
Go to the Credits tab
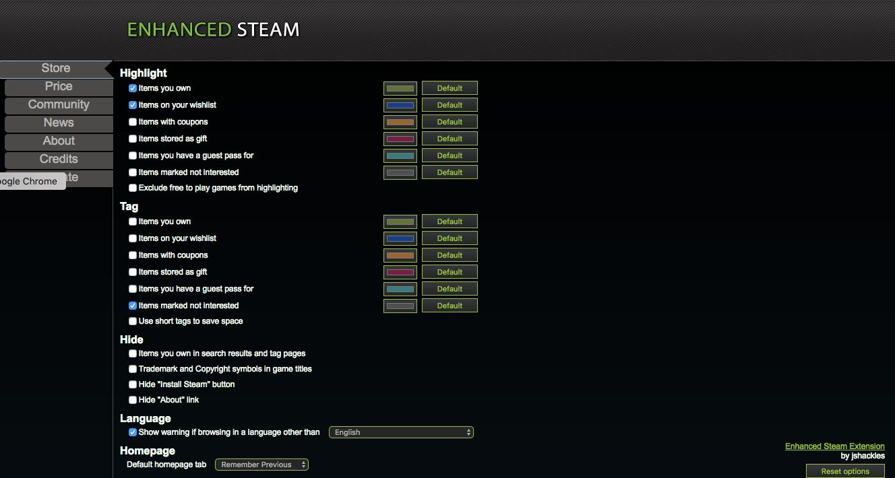[x=59, y=159]
